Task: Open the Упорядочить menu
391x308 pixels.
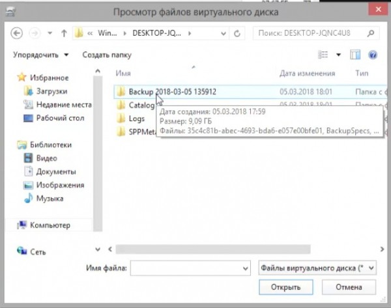Action: (x=40, y=55)
